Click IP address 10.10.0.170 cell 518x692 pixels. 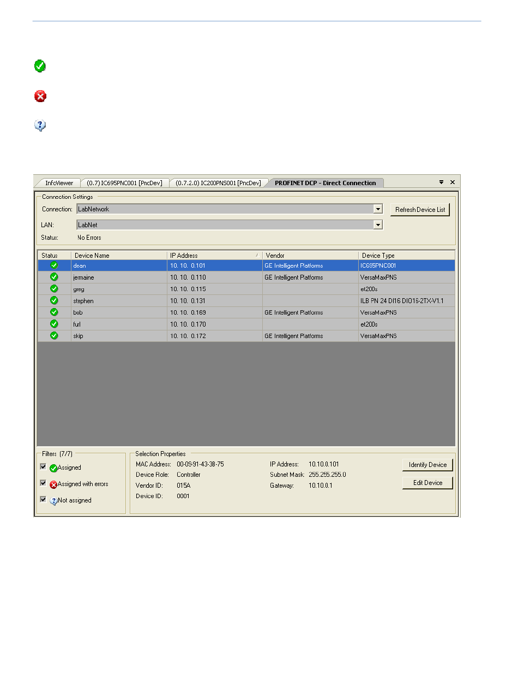tap(214, 324)
